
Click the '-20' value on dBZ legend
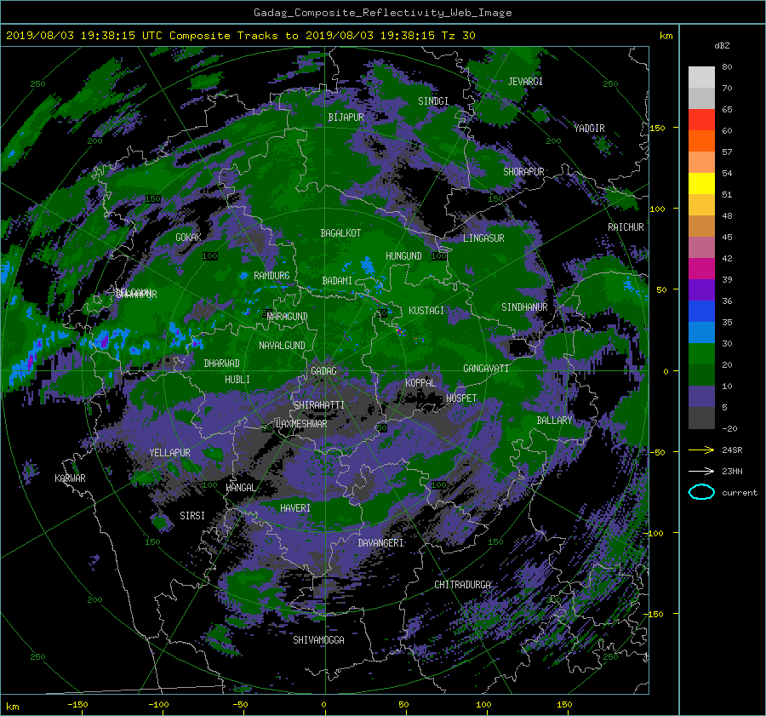pyautogui.click(x=729, y=428)
